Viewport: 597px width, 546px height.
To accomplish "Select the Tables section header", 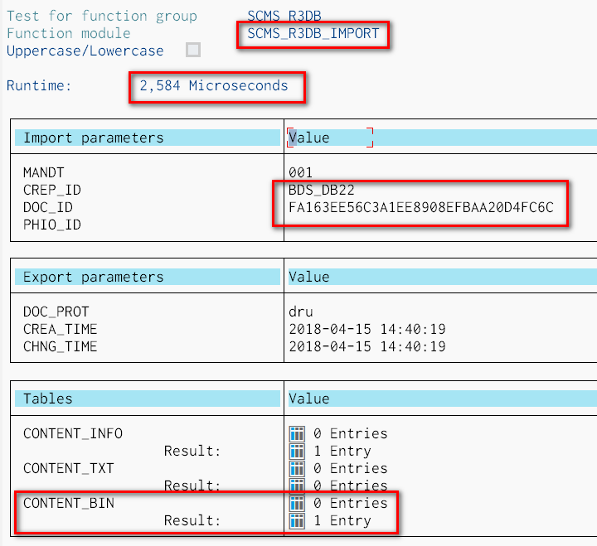I will (x=148, y=399).
